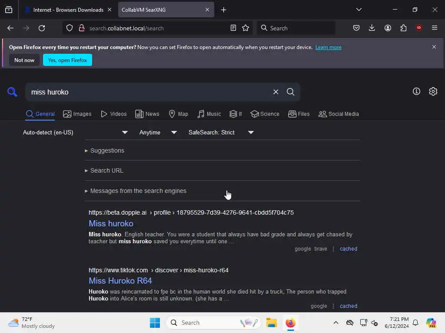Click the Not now button
The image size is (445, 333).
[24, 60]
